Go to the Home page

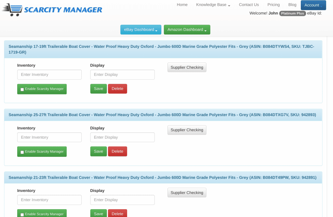(x=182, y=5)
